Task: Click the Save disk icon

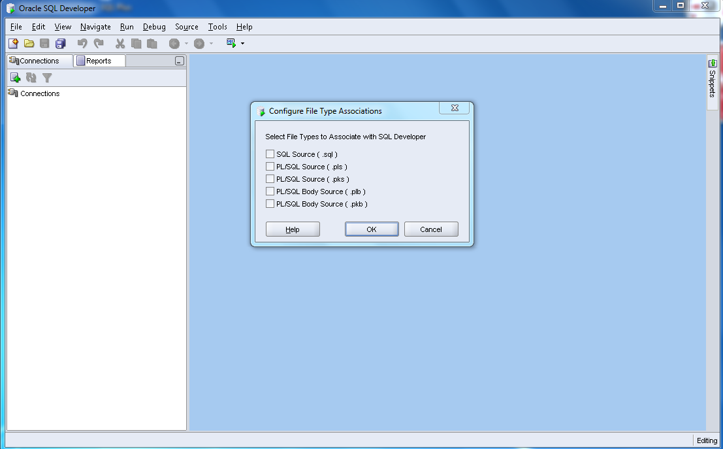Action: click(44, 43)
